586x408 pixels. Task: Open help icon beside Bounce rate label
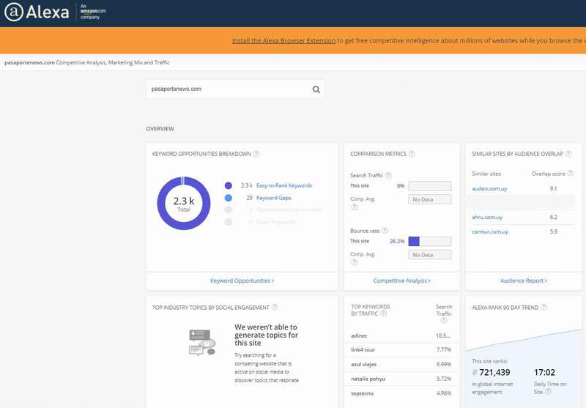385,231
